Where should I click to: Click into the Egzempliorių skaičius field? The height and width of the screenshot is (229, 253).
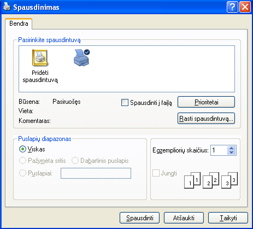tap(219, 150)
